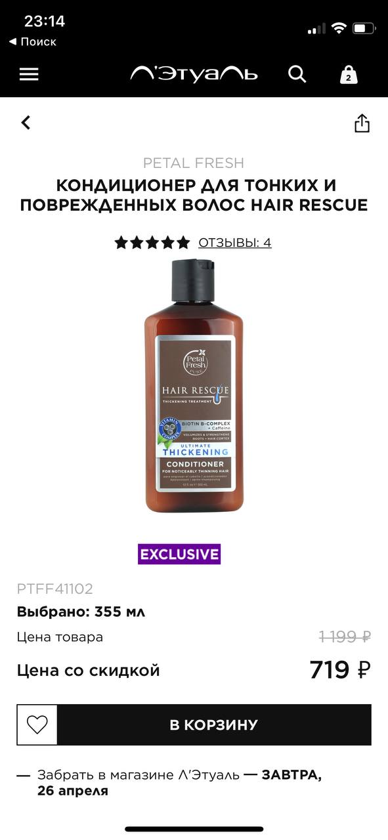This screenshot has height=840, width=388.
Task: Select the volume option Выбрано: 355 мл
Action: click(x=81, y=612)
